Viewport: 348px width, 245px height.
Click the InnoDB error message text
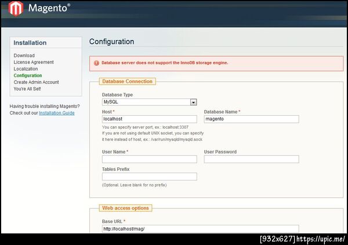point(165,63)
